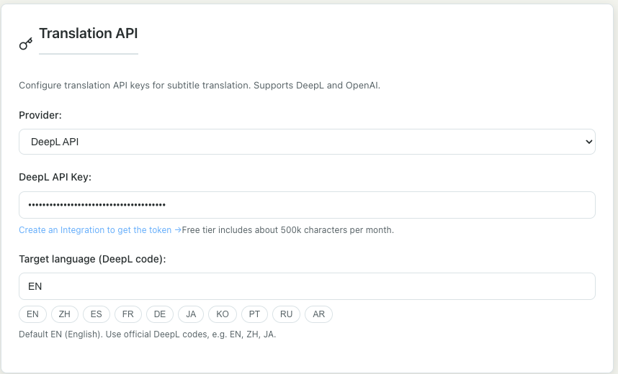Pick the FR language chip
Image resolution: width=618 pixels, height=374 pixels.
pos(127,314)
